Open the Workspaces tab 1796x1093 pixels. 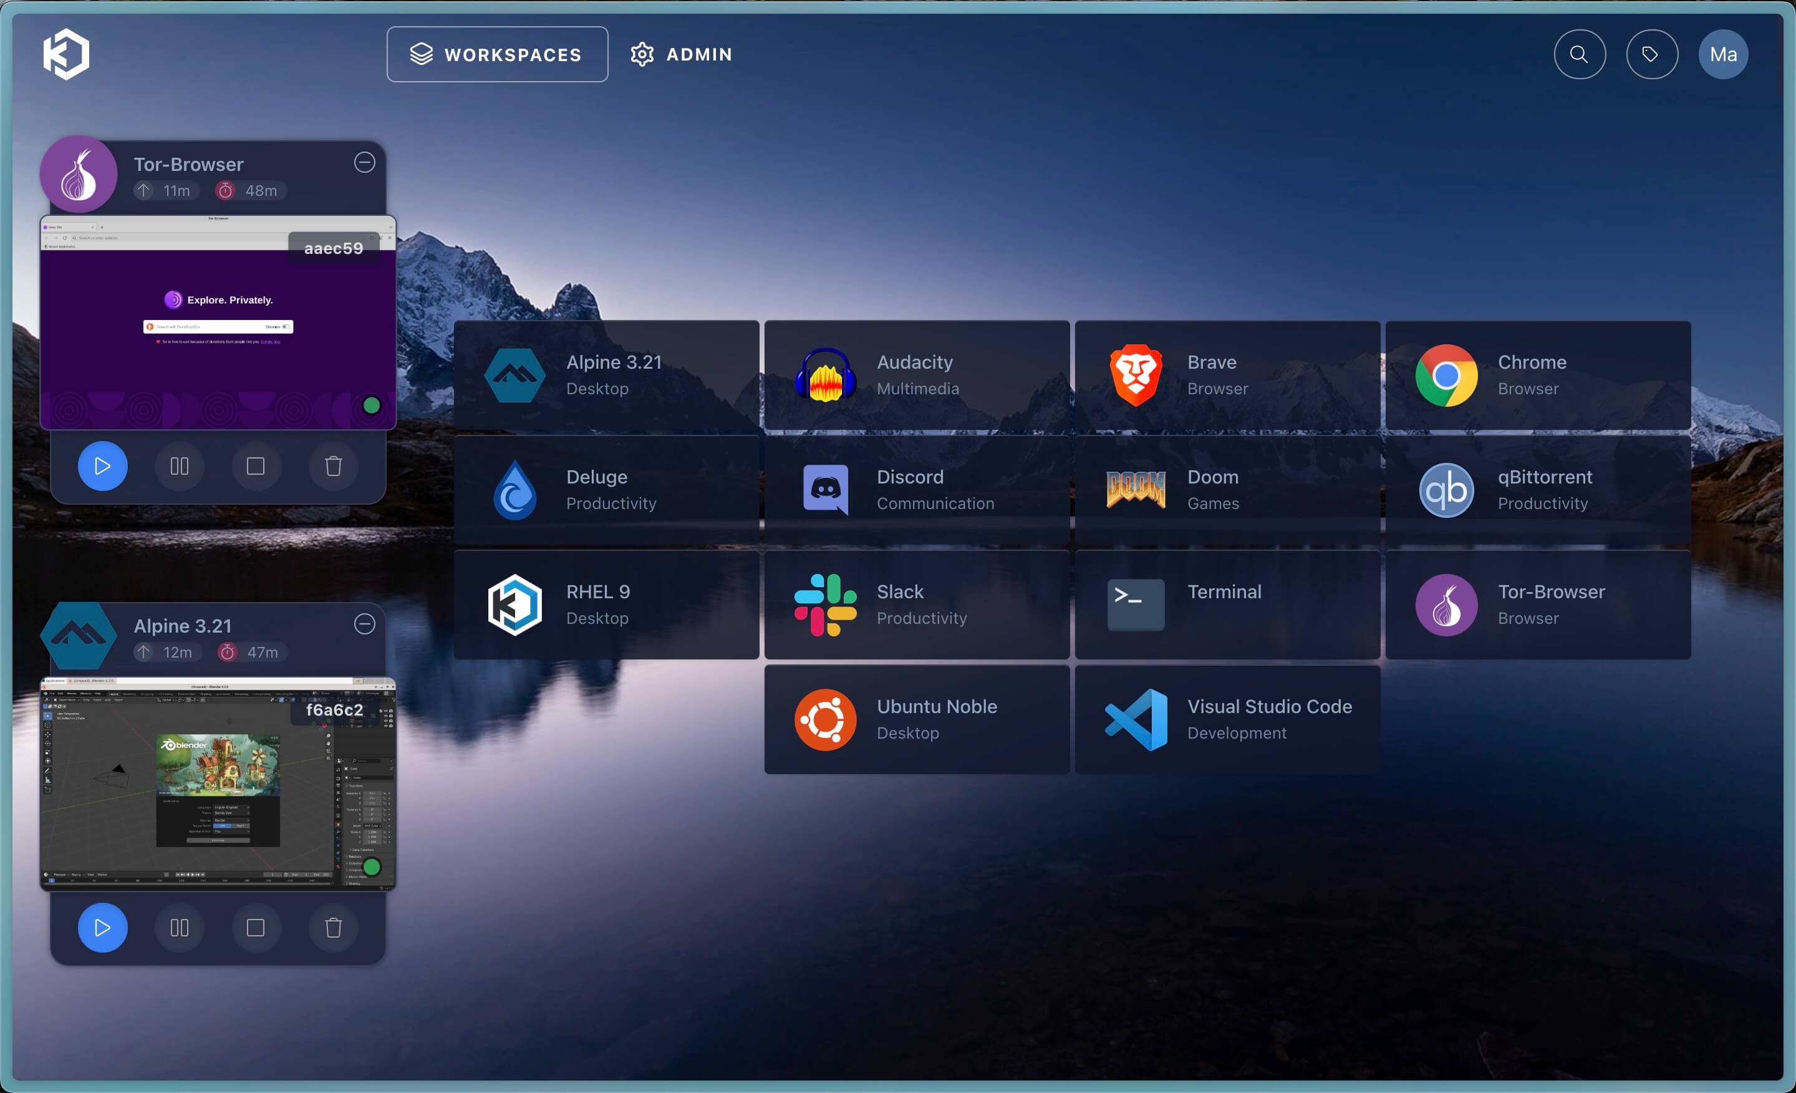[497, 55]
